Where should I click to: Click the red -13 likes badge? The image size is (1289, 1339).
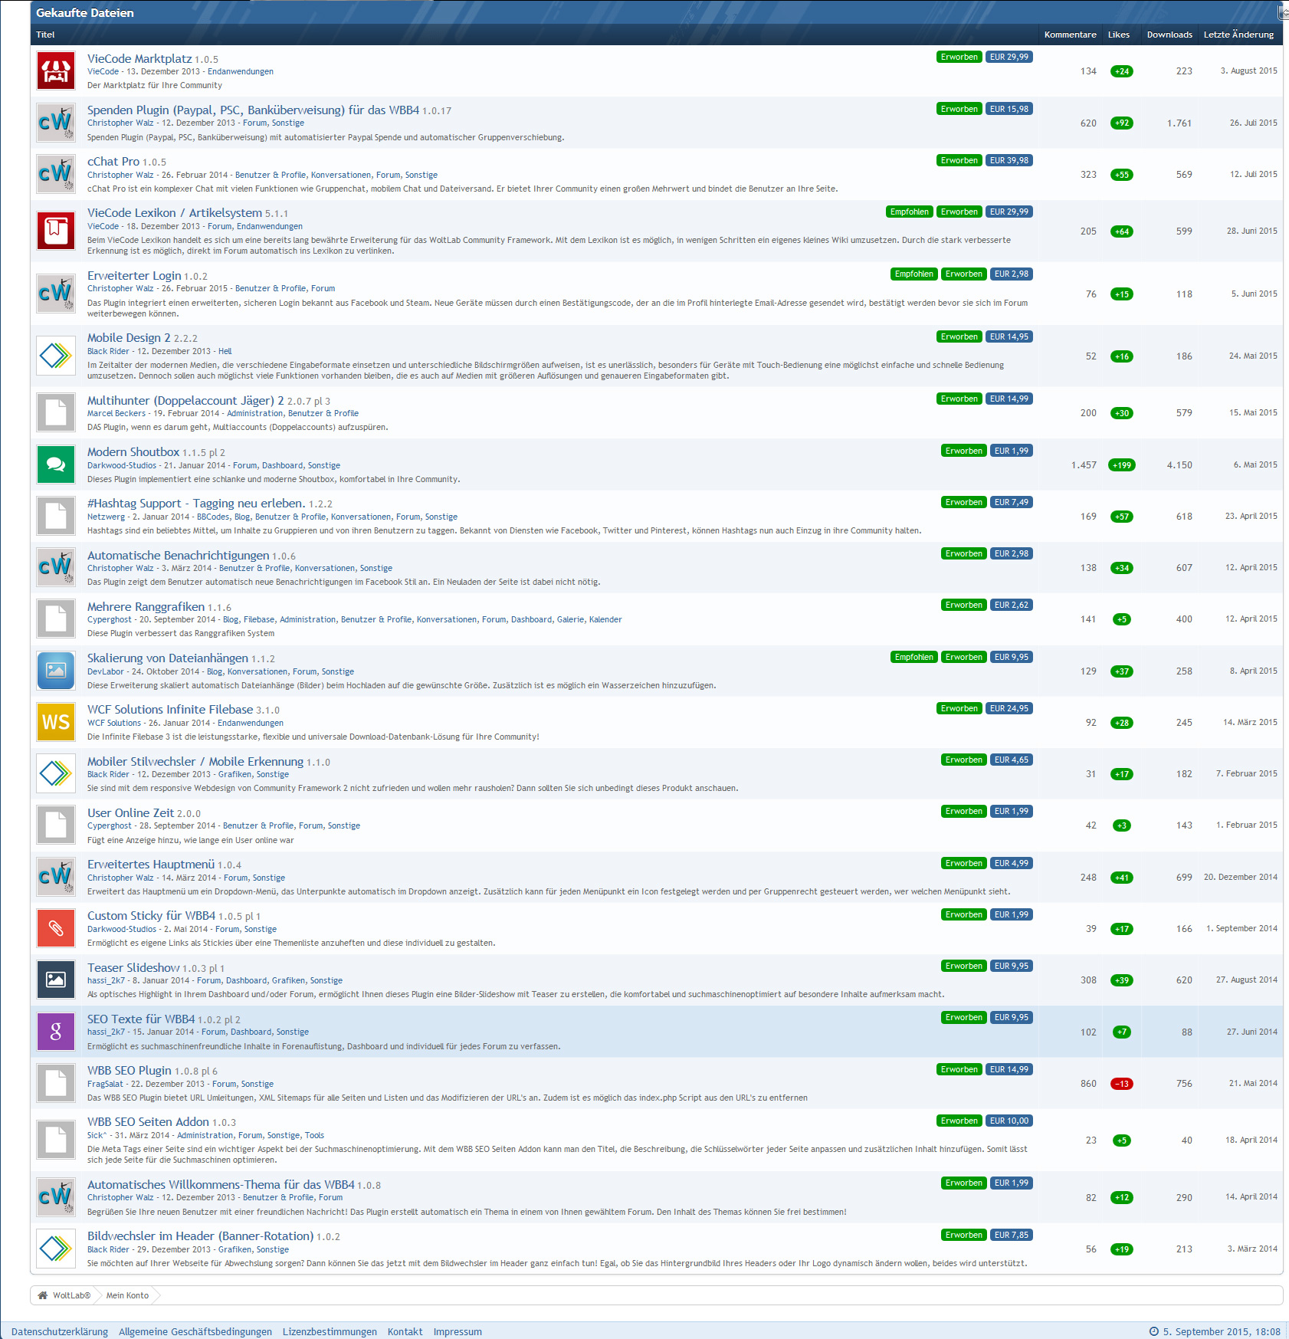coord(1121,1084)
